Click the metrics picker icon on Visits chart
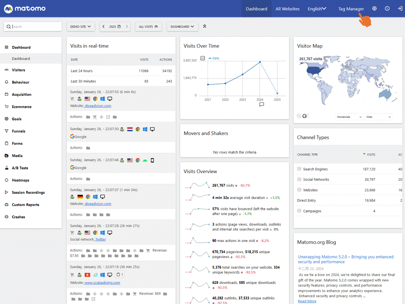 click(202, 58)
